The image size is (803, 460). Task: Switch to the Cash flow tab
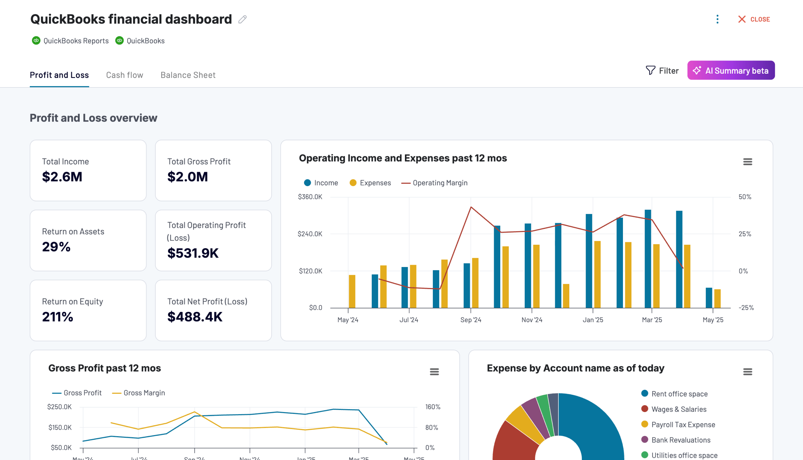125,75
